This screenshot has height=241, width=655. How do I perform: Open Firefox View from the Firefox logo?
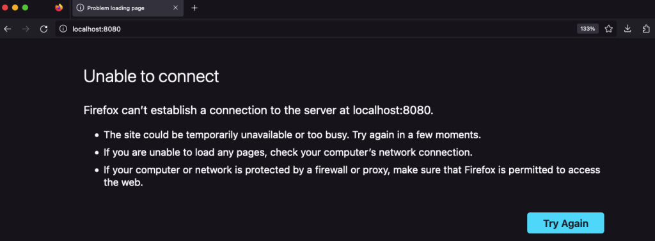click(59, 8)
